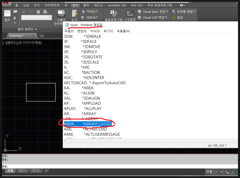Click the 도구 팔레트 (tool palettes) customize icon
This screenshot has height=178, width=240.
click(74, 14)
